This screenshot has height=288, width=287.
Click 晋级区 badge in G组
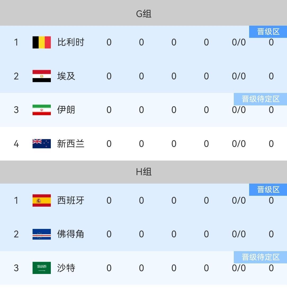point(268,32)
